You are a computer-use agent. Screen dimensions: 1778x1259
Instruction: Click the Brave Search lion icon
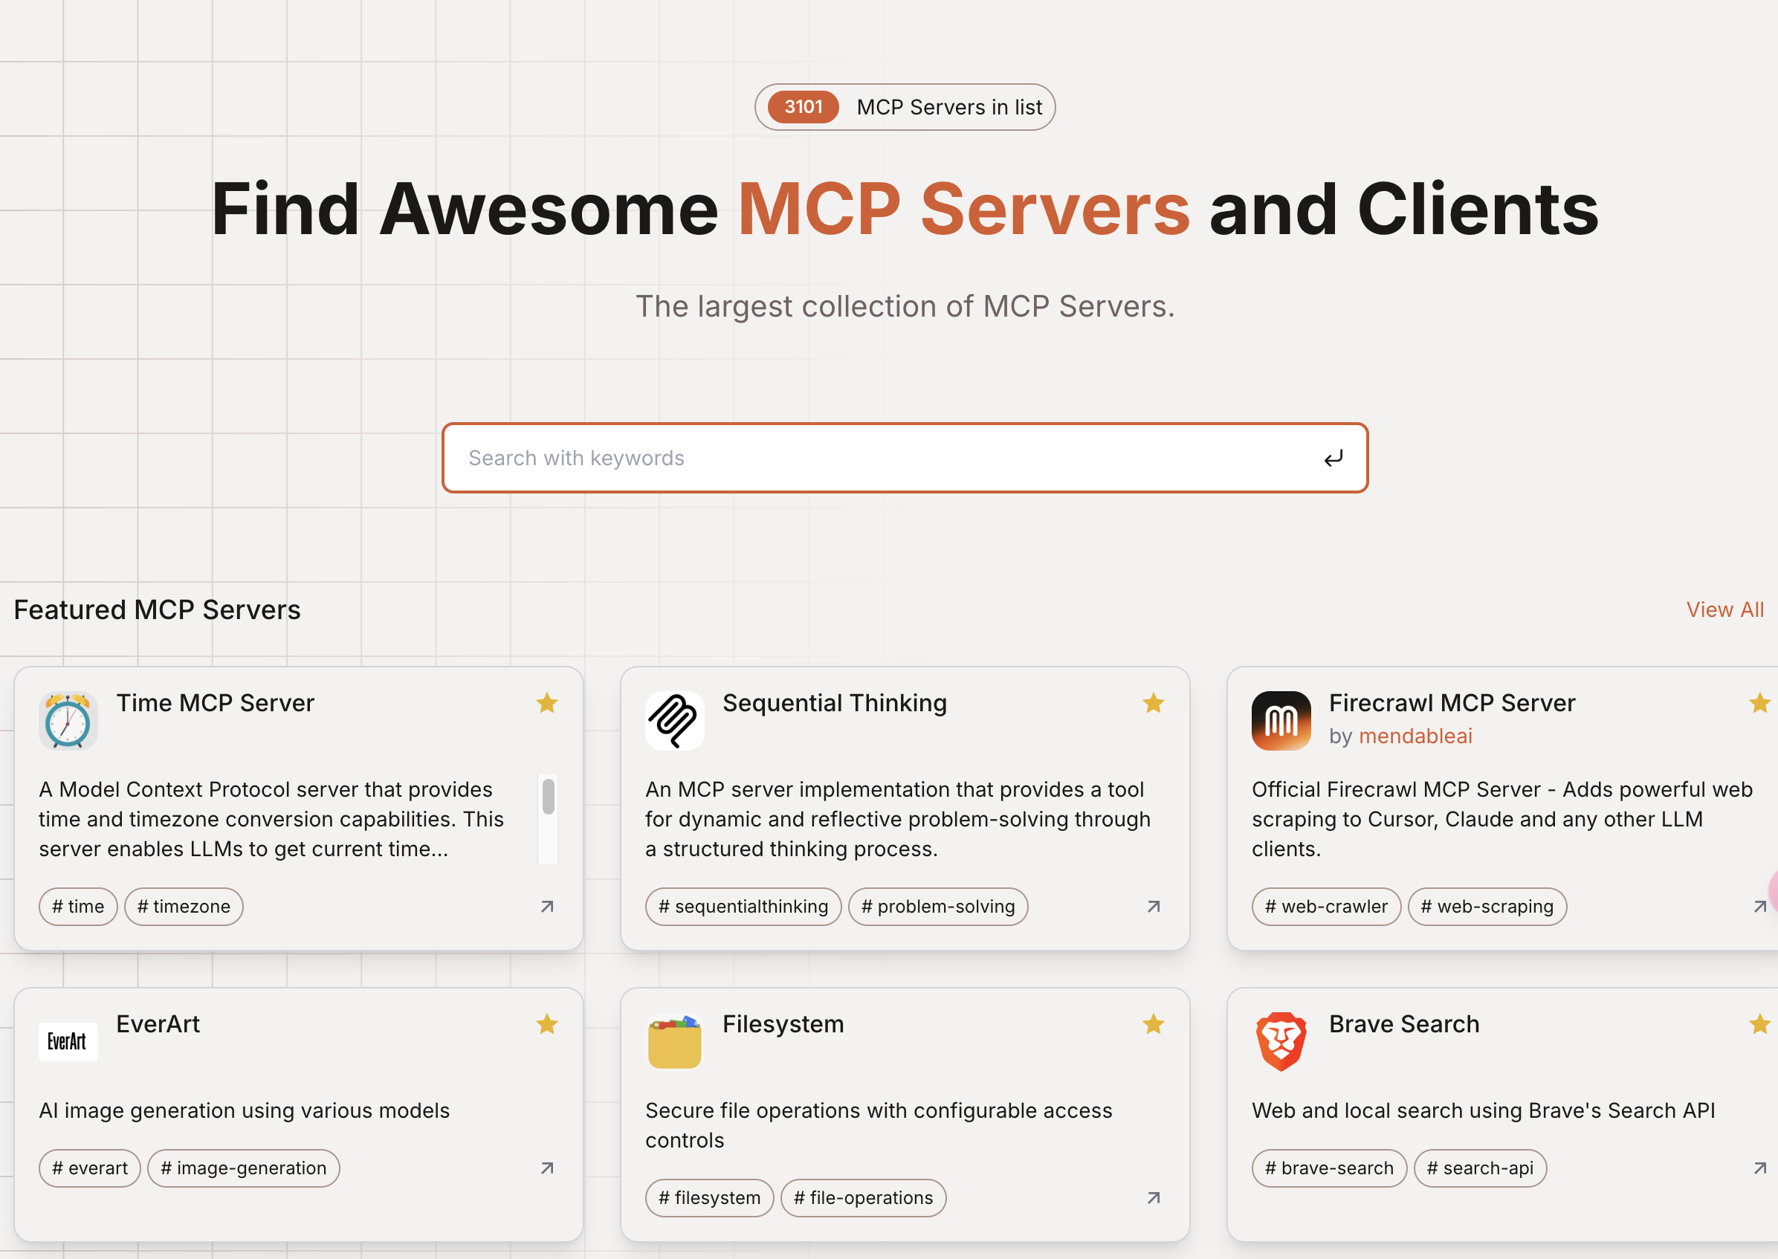click(1280, 1041)
